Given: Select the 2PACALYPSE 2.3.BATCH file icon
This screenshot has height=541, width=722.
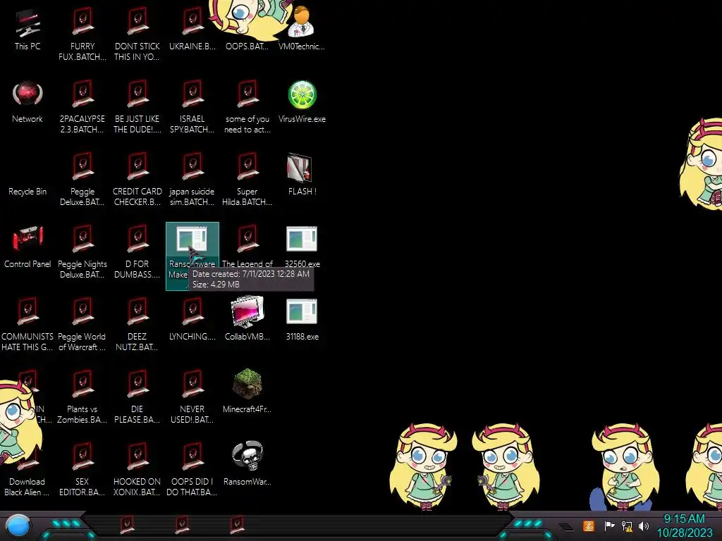Looking at the screenshot, I should (83, 94).
